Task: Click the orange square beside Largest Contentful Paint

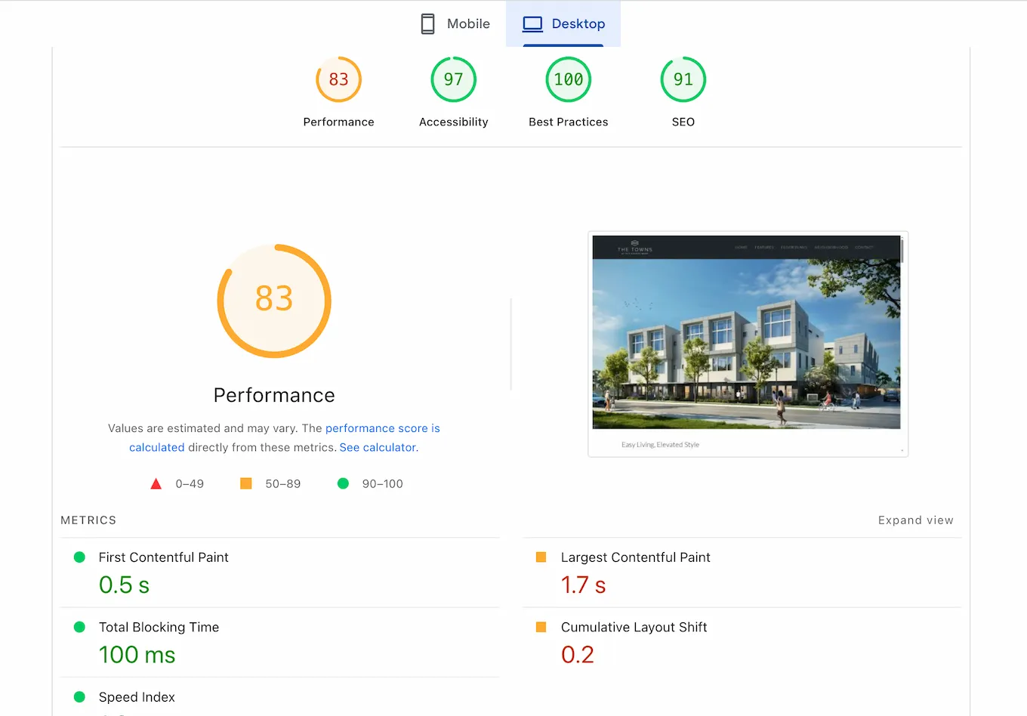Action: tap(541, 557)
